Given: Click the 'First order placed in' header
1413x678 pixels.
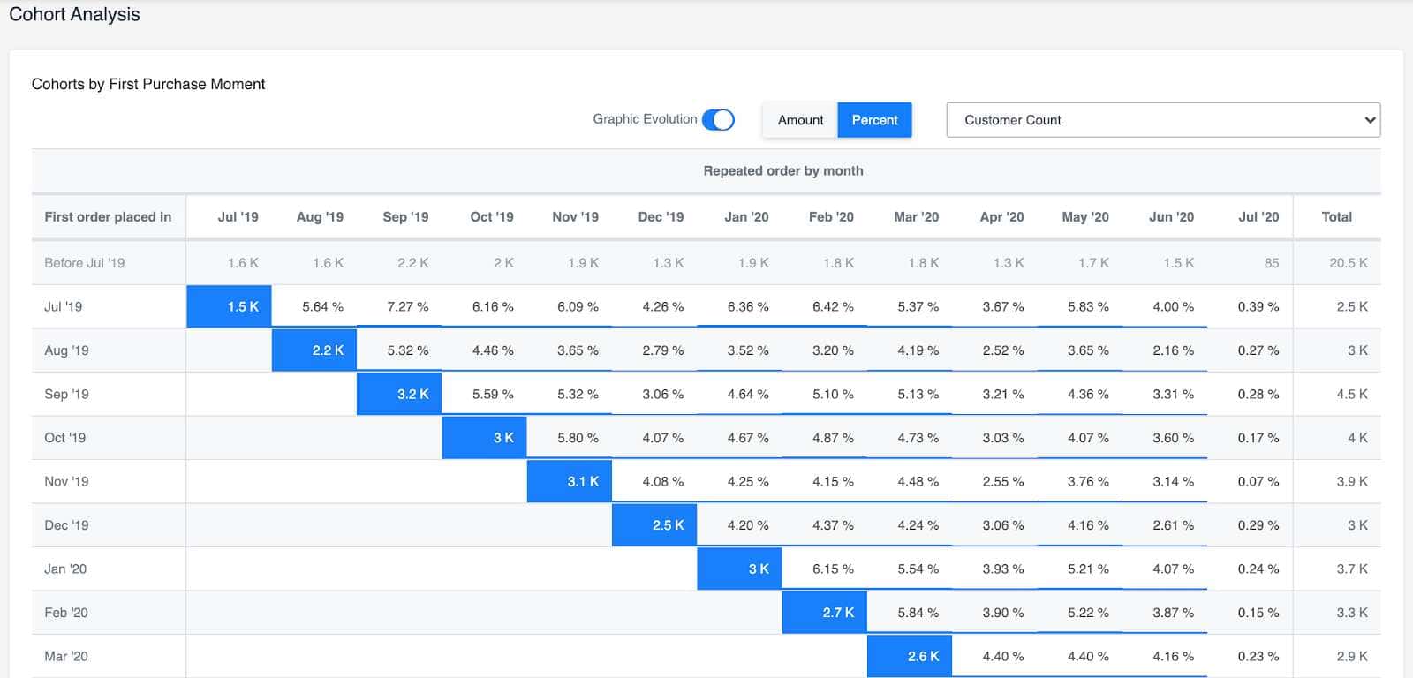Looking at the screenshot, I should (x=108, y=217).
